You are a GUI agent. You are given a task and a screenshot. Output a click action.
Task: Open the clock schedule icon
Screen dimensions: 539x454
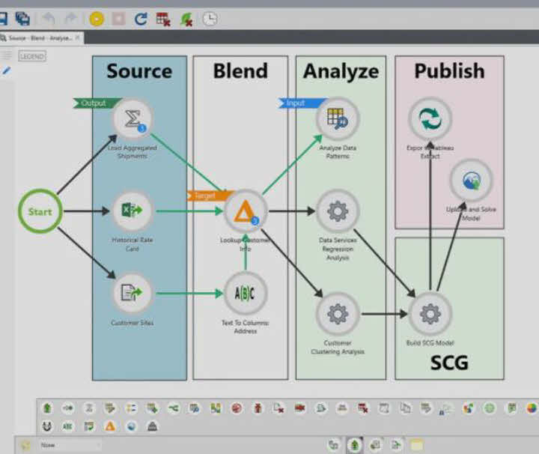(210, 19)
